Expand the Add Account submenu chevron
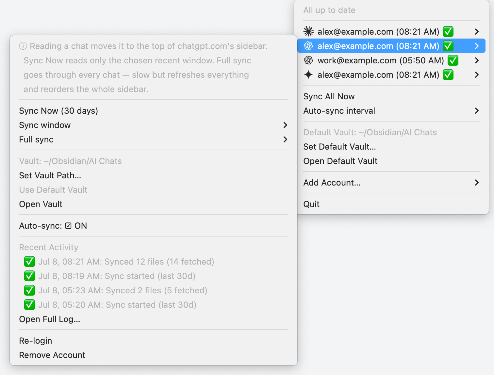 click(x=477, y=183)
